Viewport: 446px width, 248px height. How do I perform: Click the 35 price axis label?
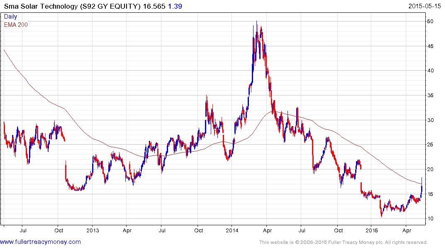coord(430,95)
